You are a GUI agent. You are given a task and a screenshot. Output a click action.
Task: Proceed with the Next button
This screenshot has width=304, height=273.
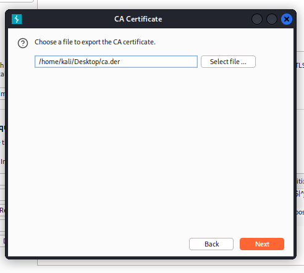(262, 244)
